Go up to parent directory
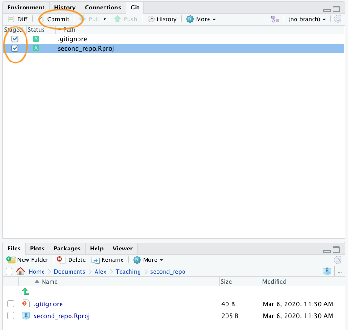The image size is (348, 330). pyautogui.click(x=26, y=293)
